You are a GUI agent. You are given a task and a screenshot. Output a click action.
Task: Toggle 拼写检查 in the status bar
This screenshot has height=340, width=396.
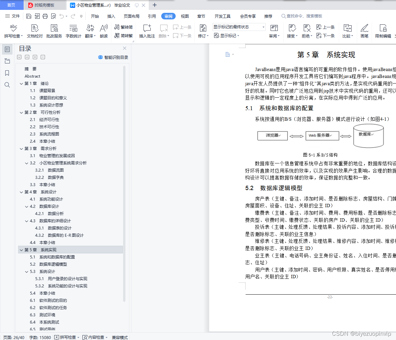(67, 337)
